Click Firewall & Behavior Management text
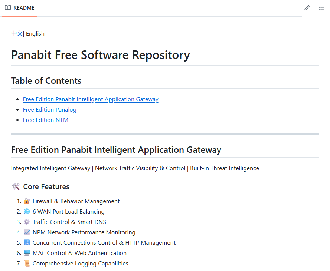The image size is (330, 271). (x=76, y=201)
